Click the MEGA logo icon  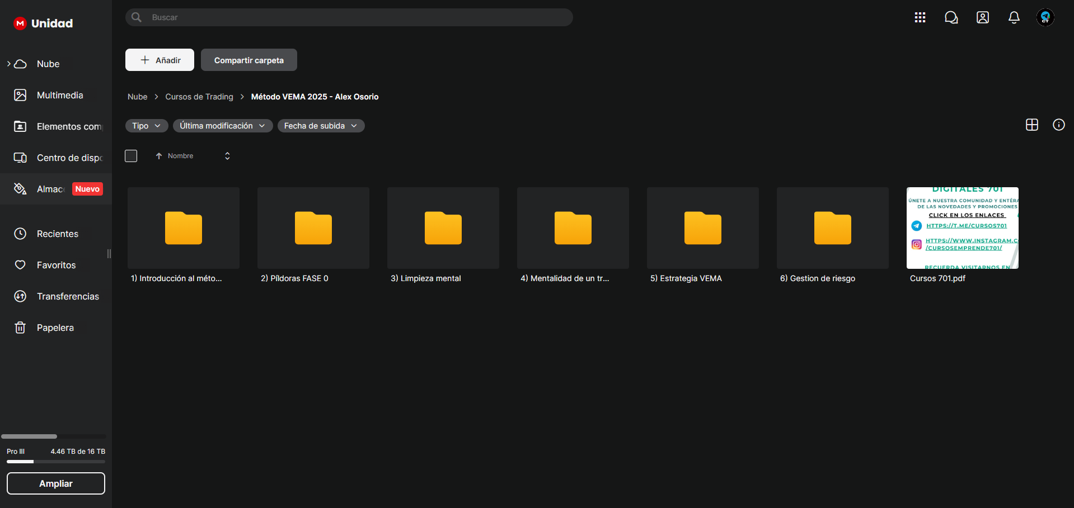[x=20, y=23]
